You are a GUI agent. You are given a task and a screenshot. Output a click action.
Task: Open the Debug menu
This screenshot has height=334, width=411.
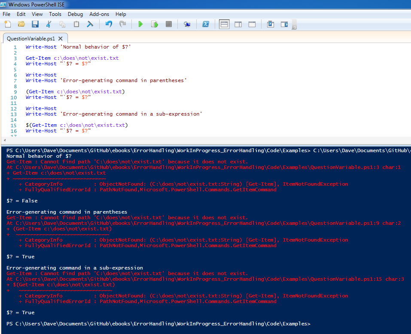coord(75,14)
